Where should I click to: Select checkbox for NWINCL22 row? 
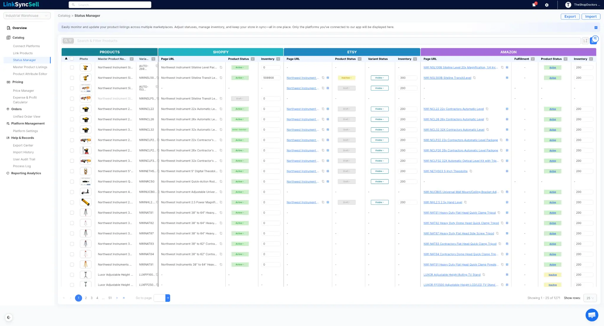point(72,109)
